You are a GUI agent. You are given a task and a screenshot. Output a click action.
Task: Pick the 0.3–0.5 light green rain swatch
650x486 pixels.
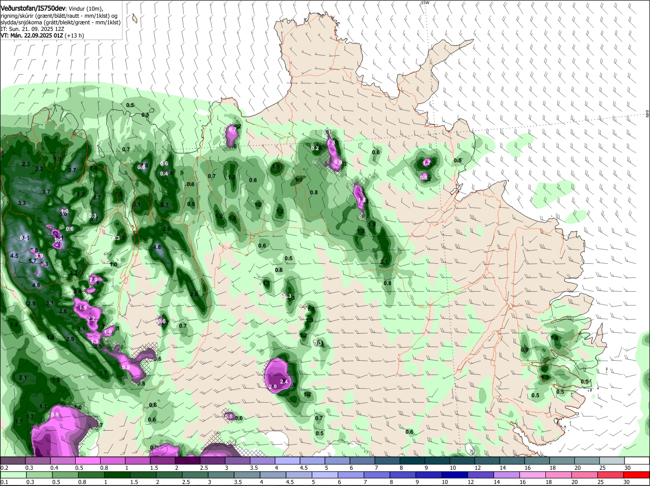tap(40, 475)
